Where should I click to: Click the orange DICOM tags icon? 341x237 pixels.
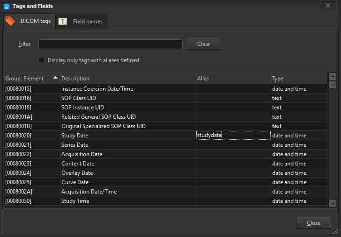point(10,21)
